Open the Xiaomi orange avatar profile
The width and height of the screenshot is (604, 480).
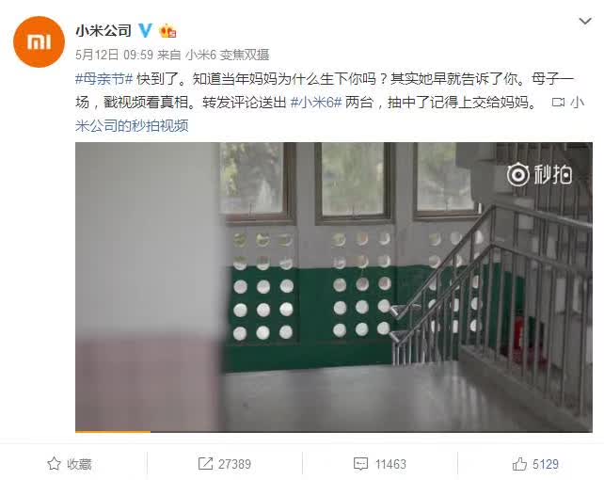tap(39, 41)
